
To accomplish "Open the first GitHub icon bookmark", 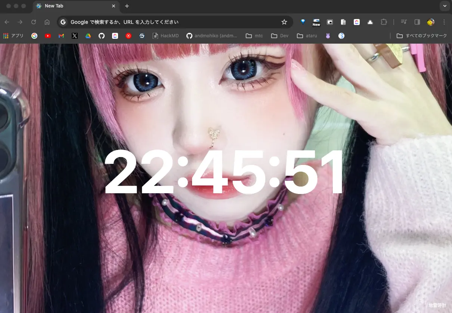I will coord(102,36).
